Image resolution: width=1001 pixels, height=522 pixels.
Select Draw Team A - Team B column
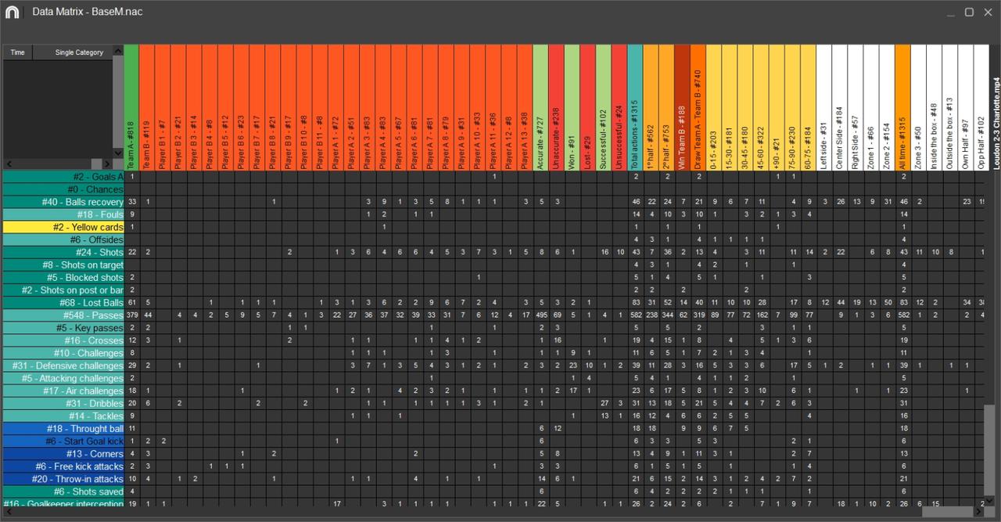click(698, 107)
